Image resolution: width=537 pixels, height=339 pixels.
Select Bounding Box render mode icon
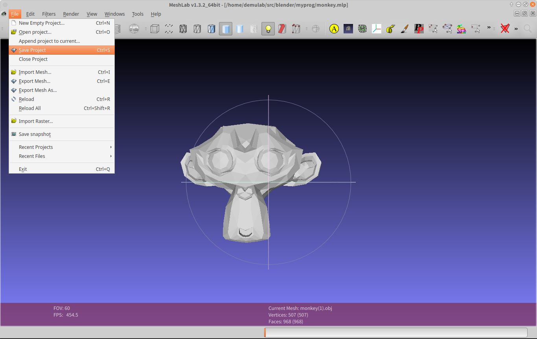point(155,29)
